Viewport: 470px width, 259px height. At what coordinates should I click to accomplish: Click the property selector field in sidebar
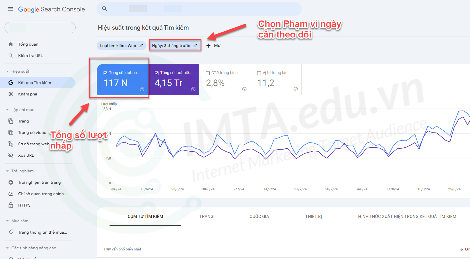click(x=40, y=28)
